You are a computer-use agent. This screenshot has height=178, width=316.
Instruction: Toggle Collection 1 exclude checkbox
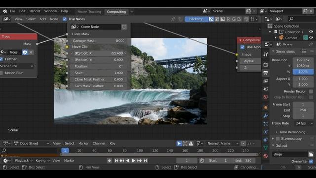point(276,32)
